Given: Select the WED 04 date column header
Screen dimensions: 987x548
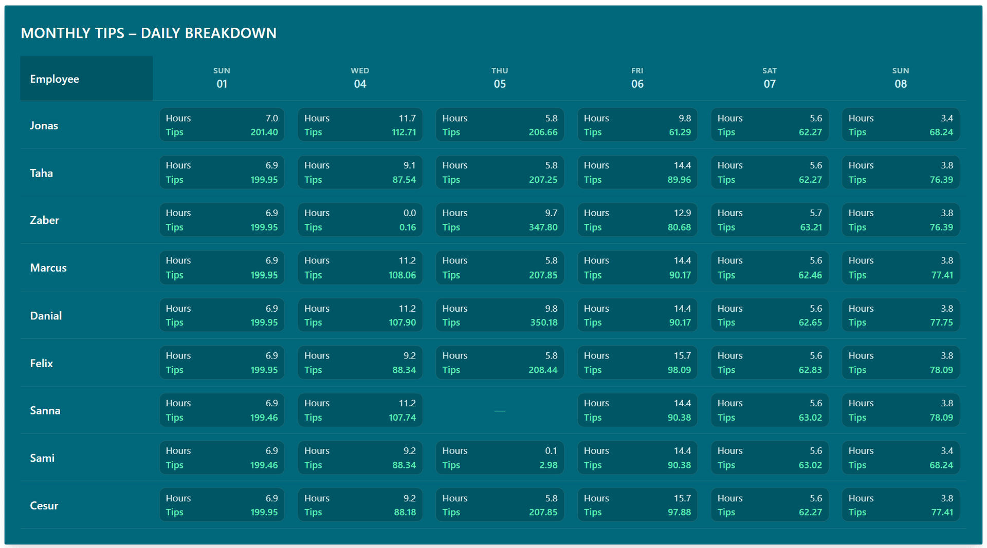Looking at the screenshot, I should tap(360, 78).
